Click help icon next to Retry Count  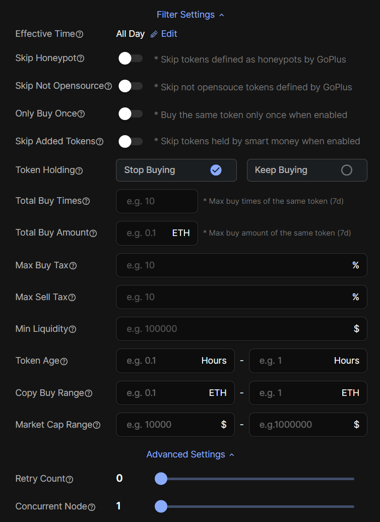tap(70, 479)
